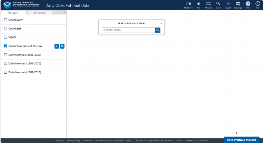
Task: Toggle Daily Normals (1991-2020) checkbox
Action: point(6,63)
